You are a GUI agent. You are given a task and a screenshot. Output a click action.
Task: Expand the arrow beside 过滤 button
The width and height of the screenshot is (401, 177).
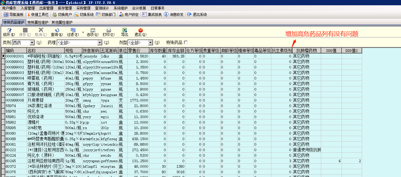pos(83,32)
